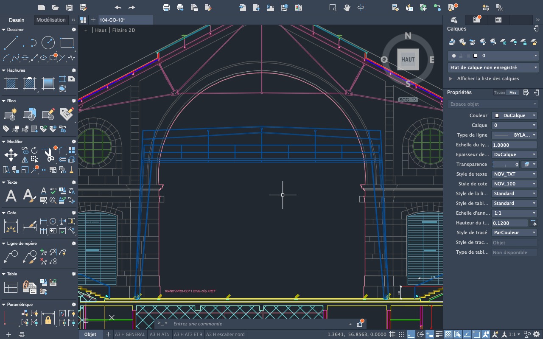
Task: Select the Line tool in Dessiner
Action: (11, 43)
